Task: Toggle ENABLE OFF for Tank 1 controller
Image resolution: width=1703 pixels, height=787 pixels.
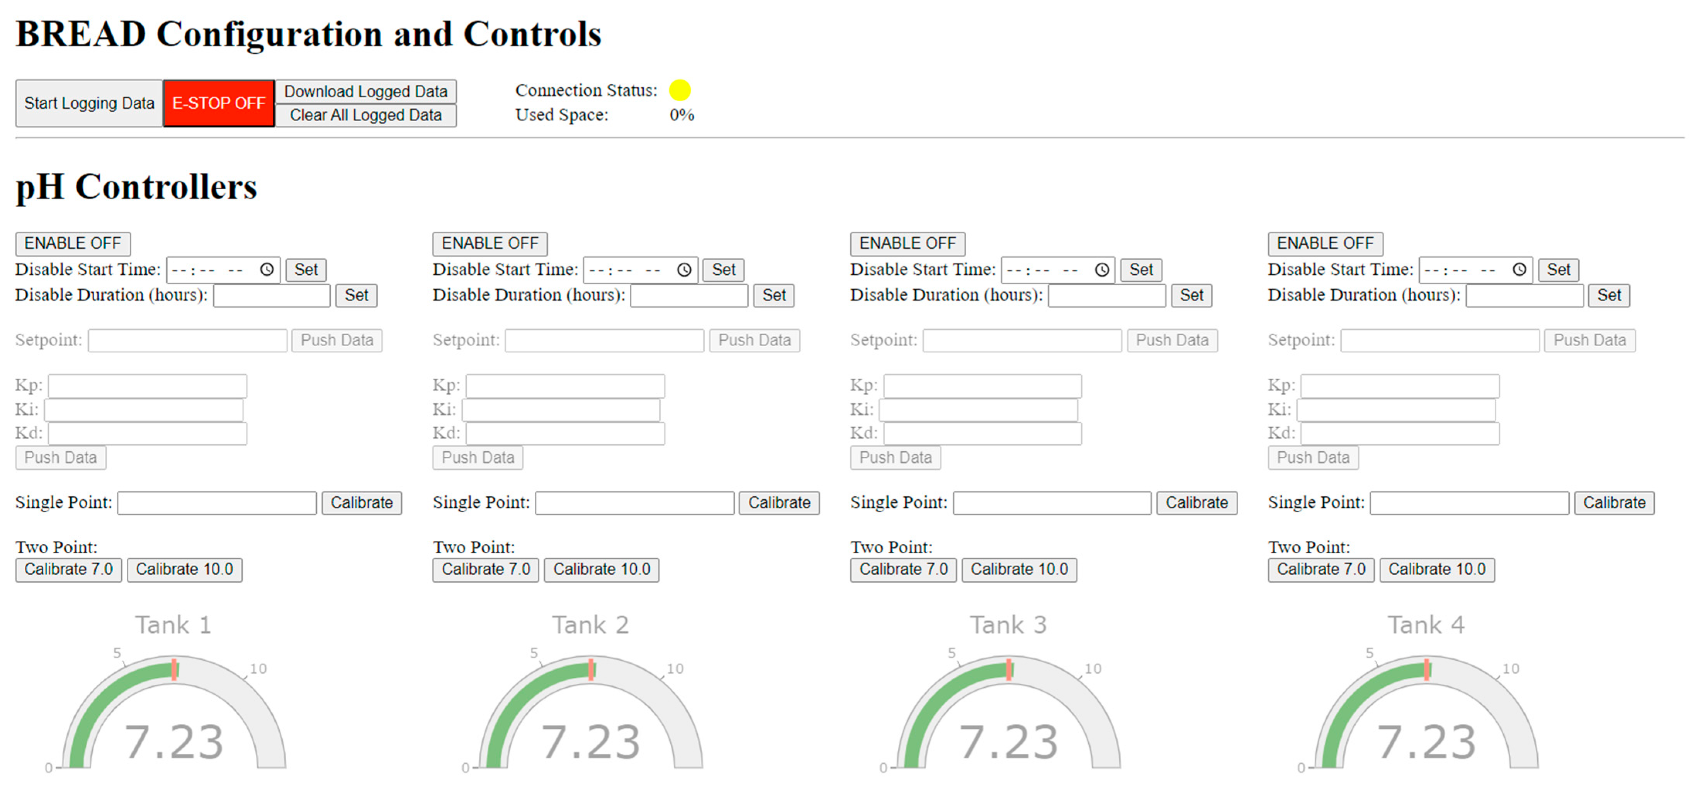Action: [x=73, y=243]
